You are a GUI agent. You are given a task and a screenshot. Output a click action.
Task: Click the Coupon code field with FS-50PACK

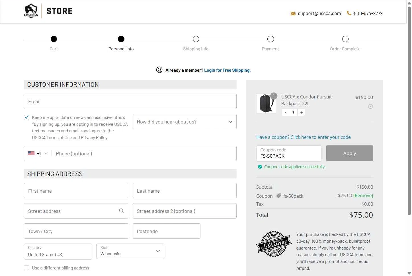coord(289,153)
